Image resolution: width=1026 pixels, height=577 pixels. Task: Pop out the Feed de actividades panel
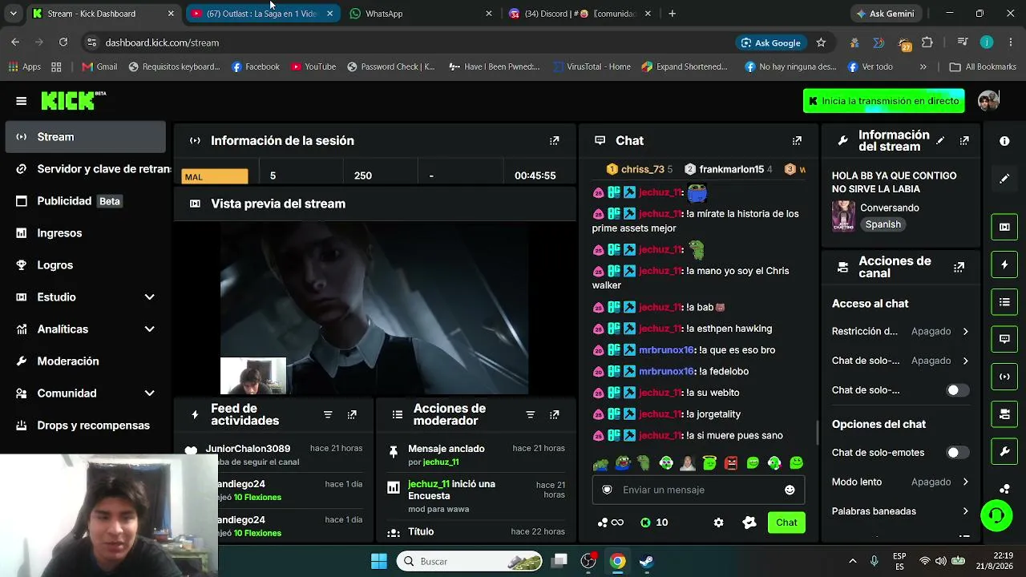click(352, 415)
